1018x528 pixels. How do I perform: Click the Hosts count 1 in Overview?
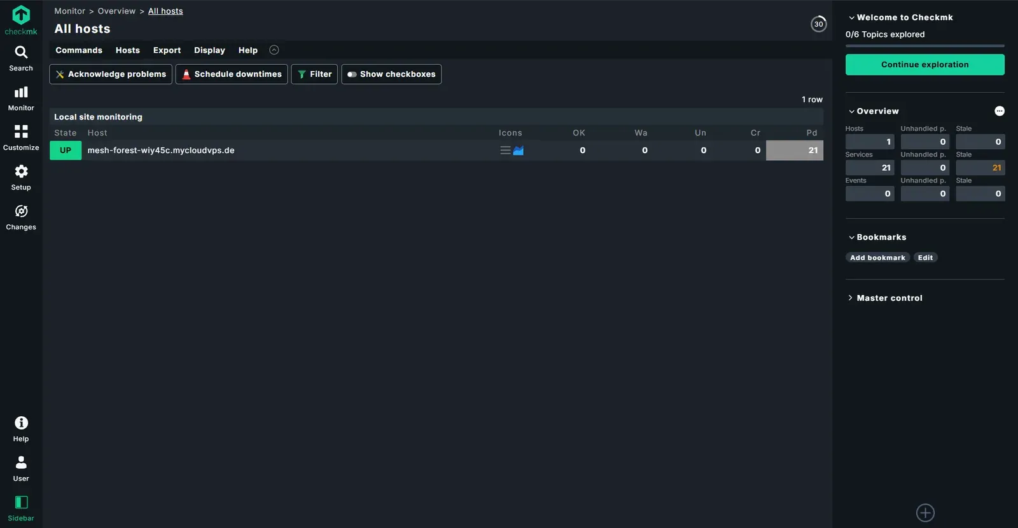[870, 142]
